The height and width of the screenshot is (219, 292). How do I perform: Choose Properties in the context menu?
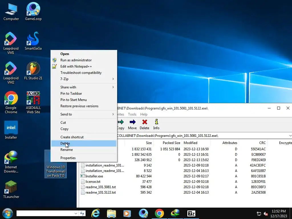[x=84, y=158]
